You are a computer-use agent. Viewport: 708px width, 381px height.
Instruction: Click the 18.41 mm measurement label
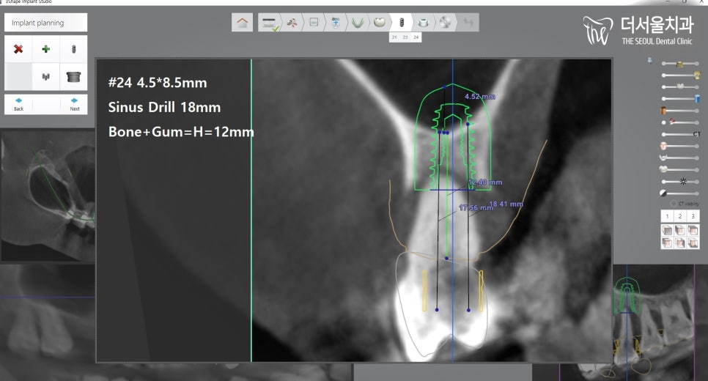click(506, 204)
